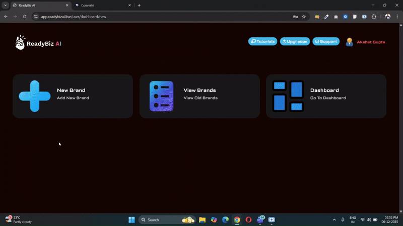Screen dimensions: 403x226
Task: Open clock and date panel
Action: click(x=389, y=219)
